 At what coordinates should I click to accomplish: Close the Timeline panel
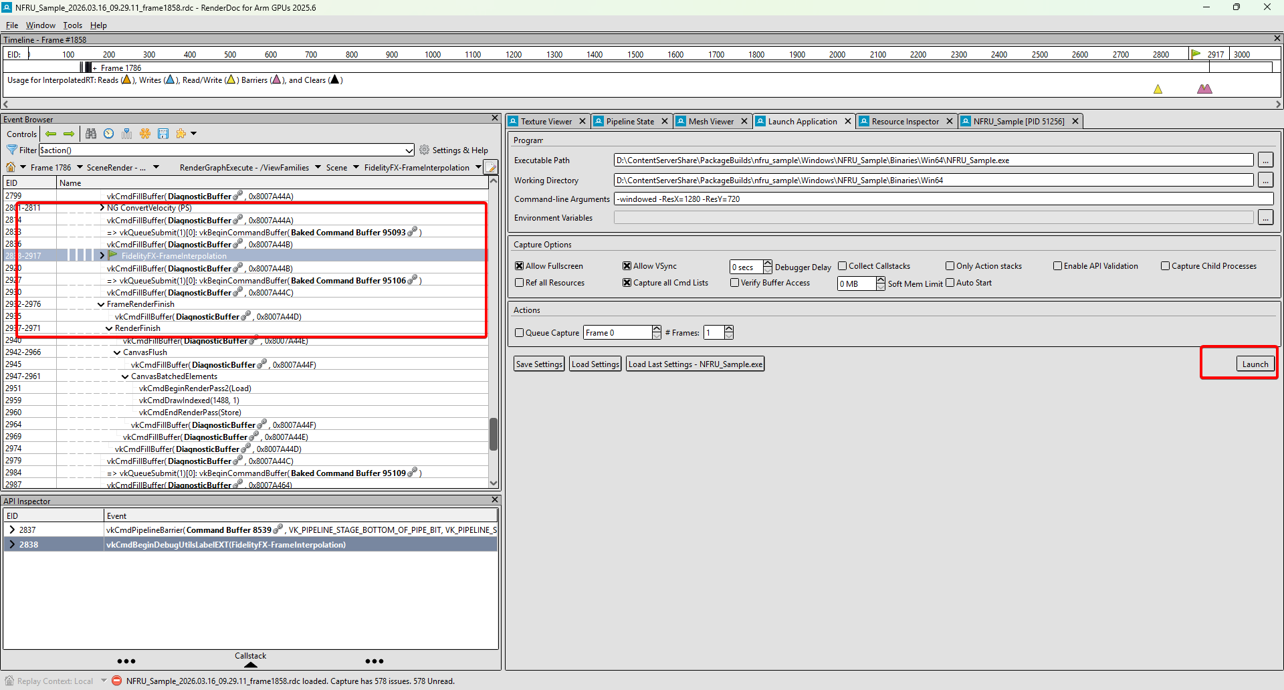pos(1277,39)
